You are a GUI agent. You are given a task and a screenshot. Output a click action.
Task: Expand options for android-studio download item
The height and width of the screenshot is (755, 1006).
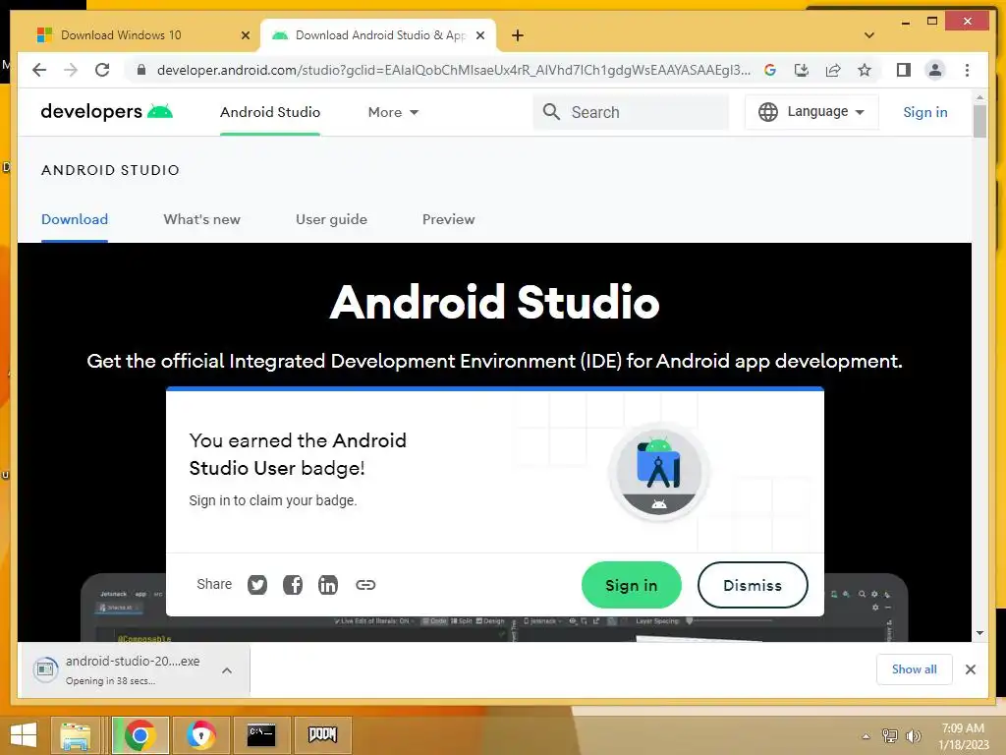227,670
